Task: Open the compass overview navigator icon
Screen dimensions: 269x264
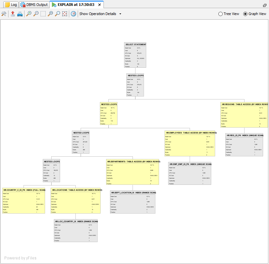Action: coord(73,14)
